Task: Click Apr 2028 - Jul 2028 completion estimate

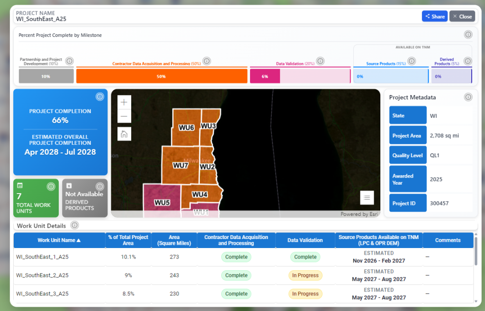Action: point(60,152)
